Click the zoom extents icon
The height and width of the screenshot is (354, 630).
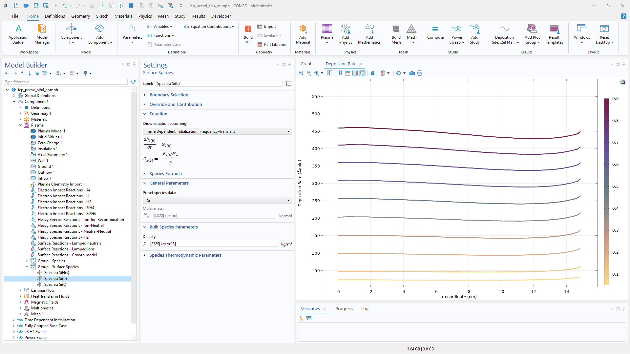tap(329, 73)
